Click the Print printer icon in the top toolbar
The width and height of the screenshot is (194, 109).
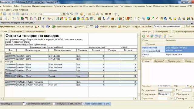(23, 14)
